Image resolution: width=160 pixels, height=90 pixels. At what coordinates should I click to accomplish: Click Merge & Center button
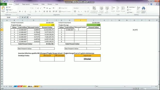coord(65,11)
